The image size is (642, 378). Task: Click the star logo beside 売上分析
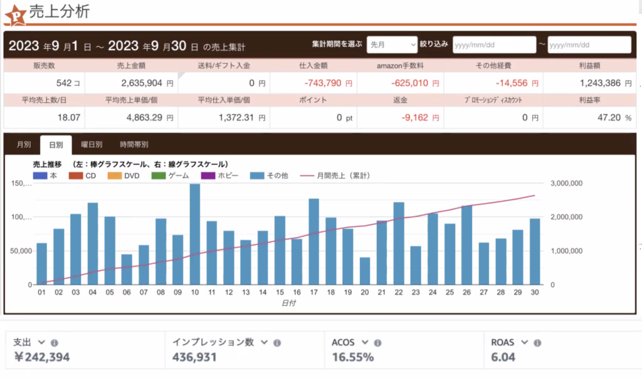point(15,13)
